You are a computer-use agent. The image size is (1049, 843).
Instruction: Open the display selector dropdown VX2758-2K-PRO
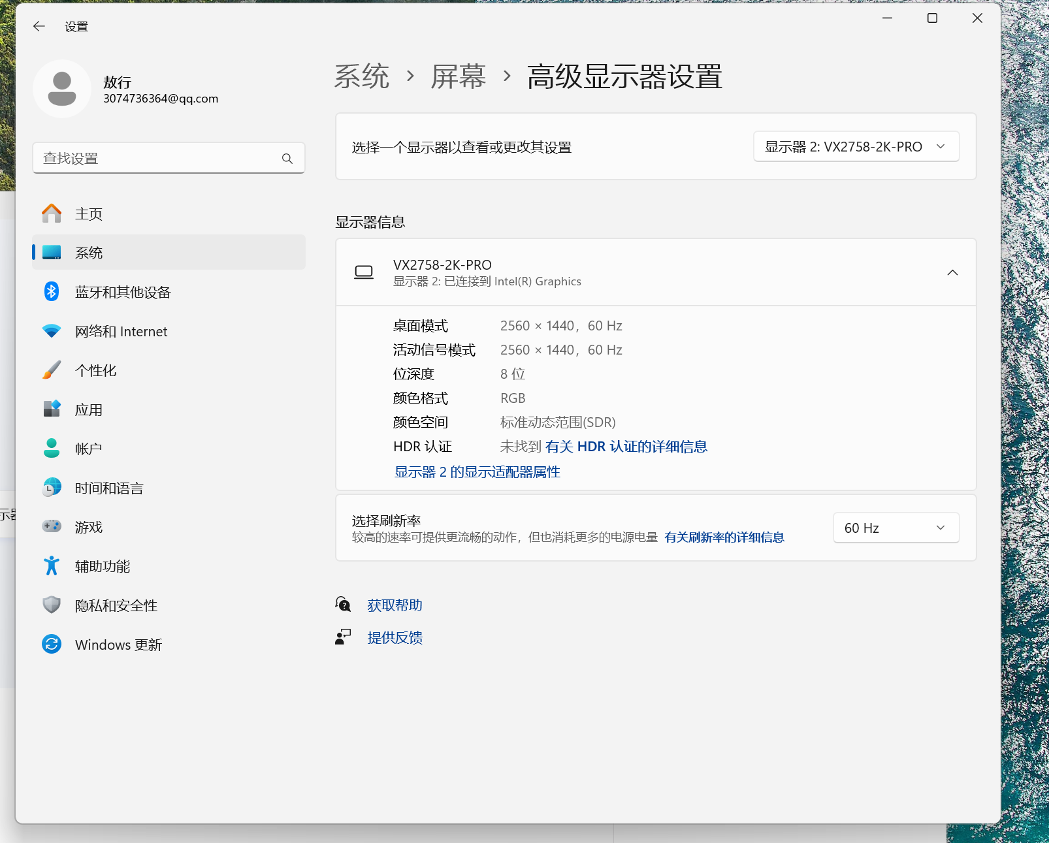[856, 147]
